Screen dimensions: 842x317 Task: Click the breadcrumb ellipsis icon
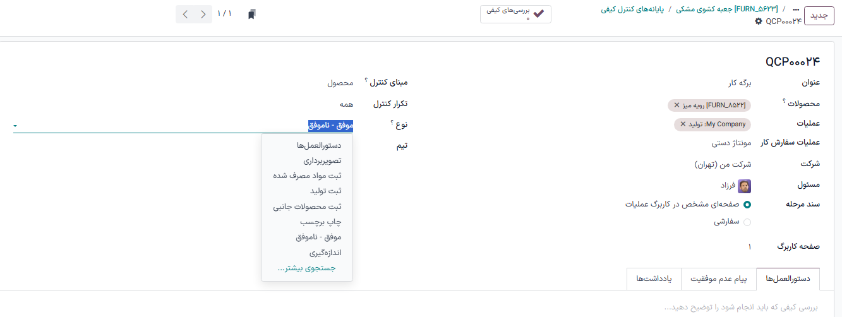(x=796, y=10)
